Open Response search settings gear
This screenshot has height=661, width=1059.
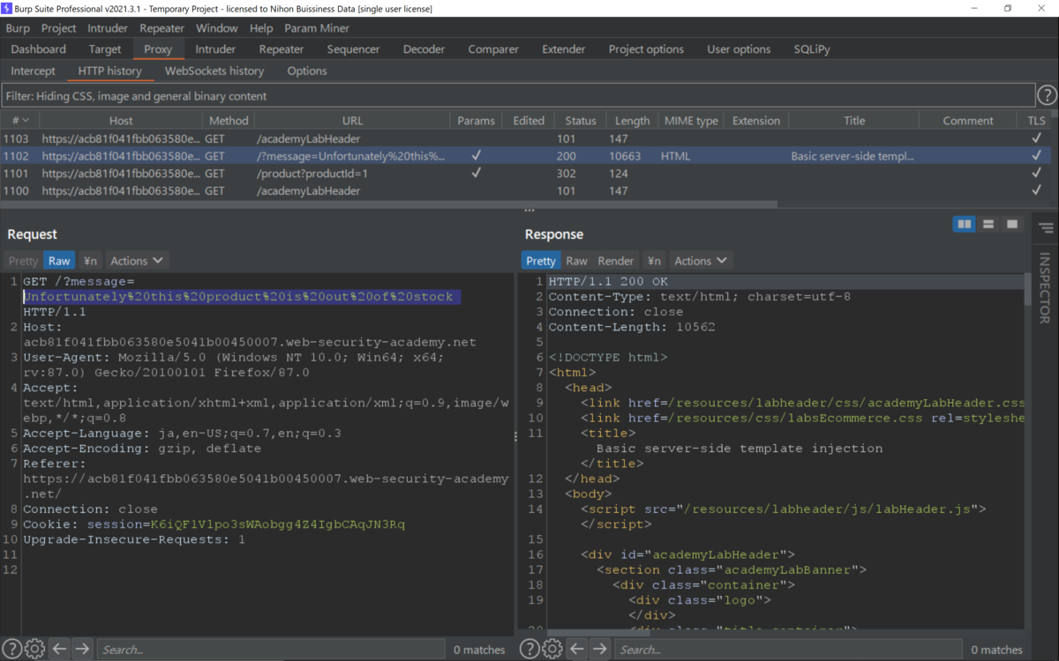pos(552,650)
